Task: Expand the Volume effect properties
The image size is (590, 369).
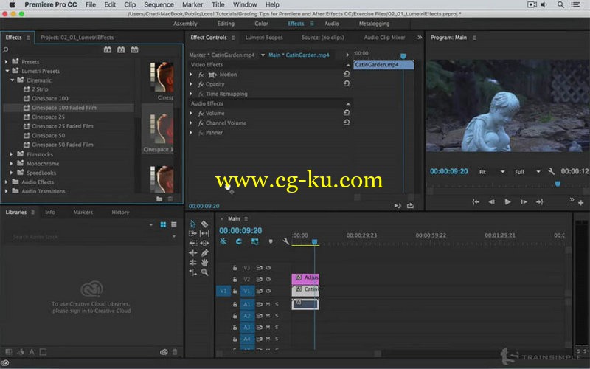Action: 191,113
